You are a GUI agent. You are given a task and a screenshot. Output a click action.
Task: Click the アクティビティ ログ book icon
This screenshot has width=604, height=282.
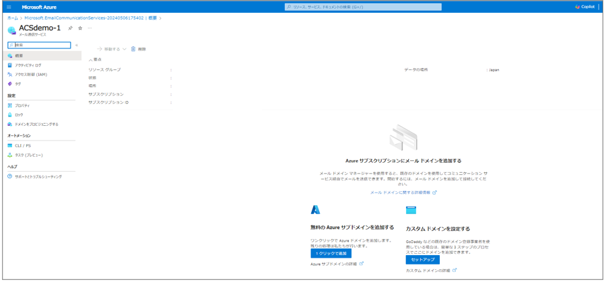pos(10,65)
